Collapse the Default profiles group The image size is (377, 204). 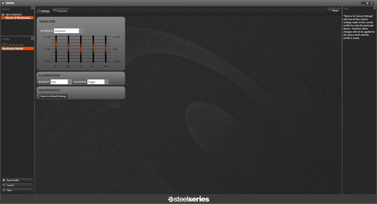4,45
